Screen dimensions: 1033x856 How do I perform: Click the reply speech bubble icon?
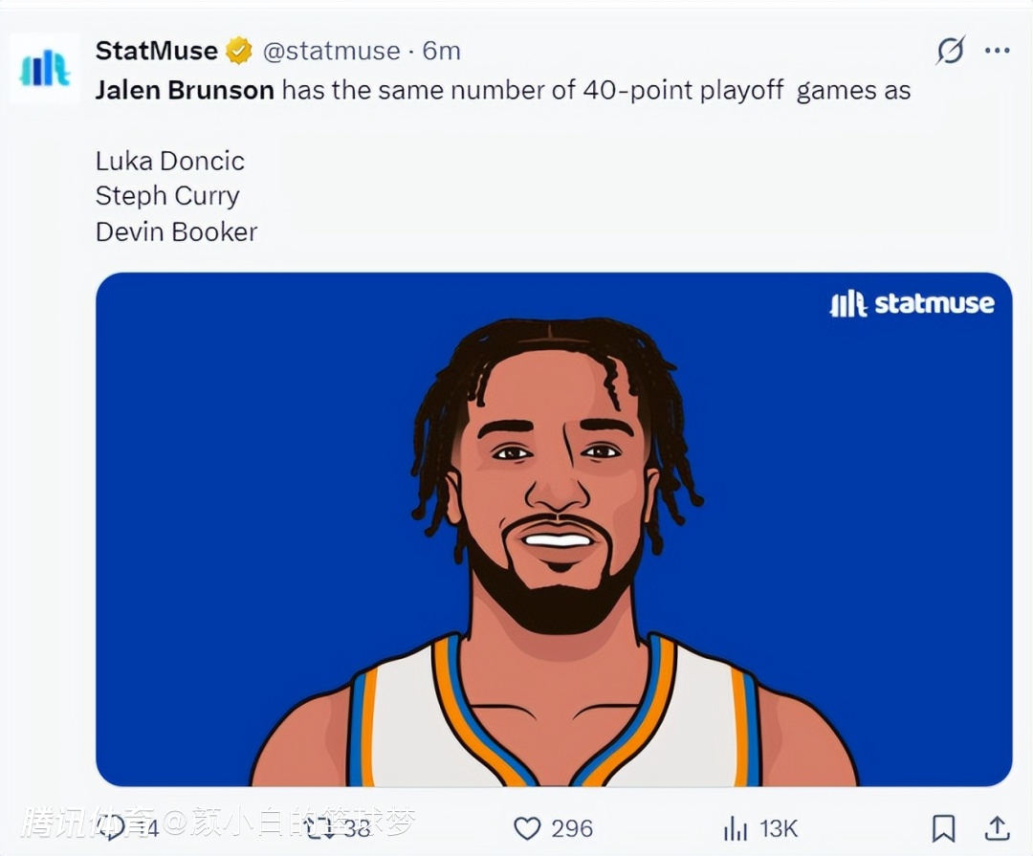[112, 827]
